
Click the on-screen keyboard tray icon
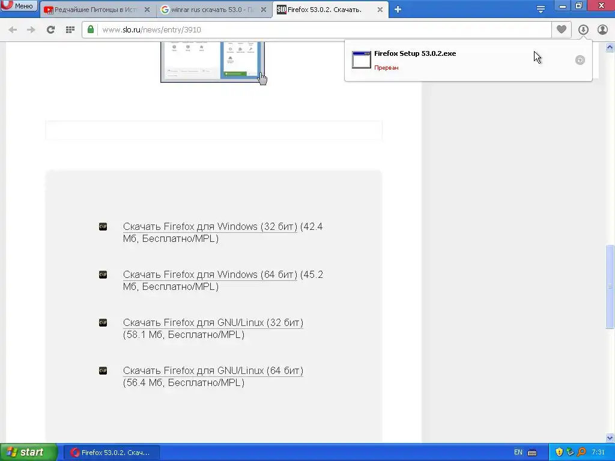coord(532,453)
